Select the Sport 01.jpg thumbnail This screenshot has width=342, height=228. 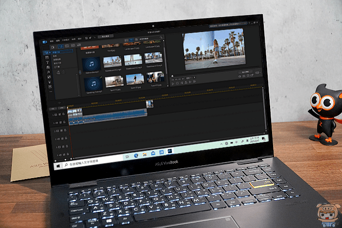tap(114, 81)
